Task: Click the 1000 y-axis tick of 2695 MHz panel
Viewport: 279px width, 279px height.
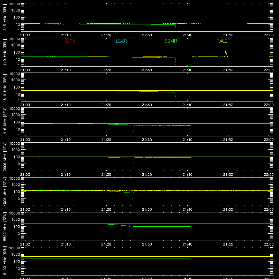Action: (16, 150)
